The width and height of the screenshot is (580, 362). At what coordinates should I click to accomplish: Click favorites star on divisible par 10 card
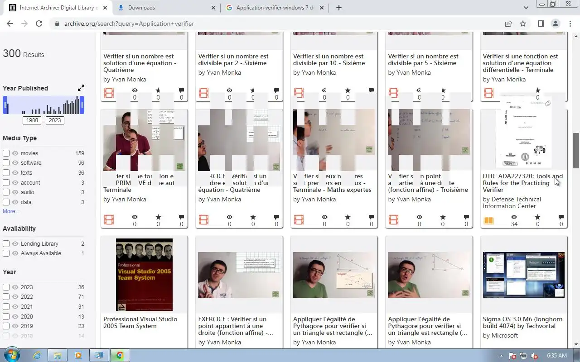[348, 91]
